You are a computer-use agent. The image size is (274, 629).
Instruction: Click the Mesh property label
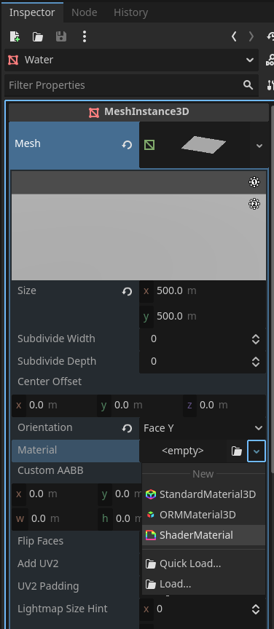[x=27, y=143]
